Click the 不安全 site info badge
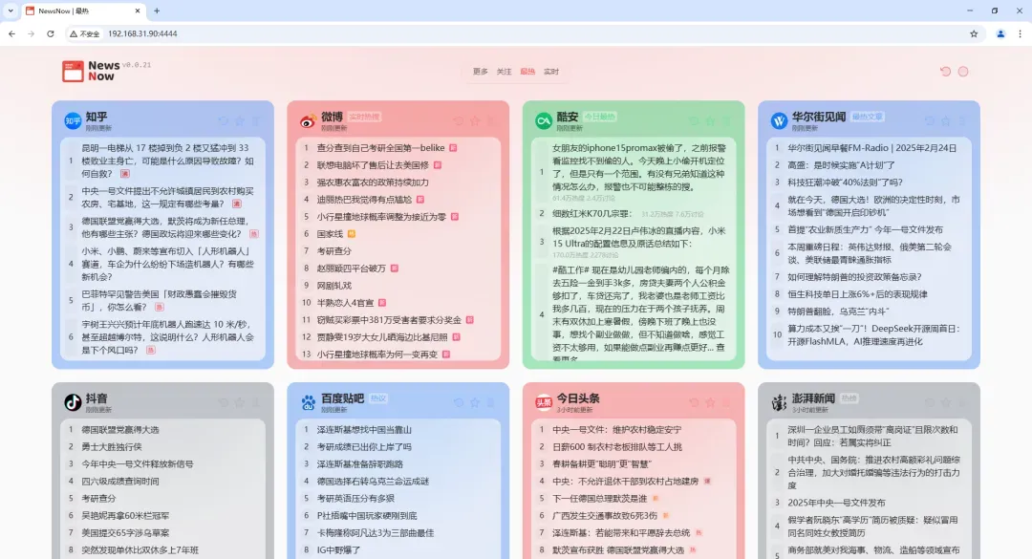 (x=85, y=33)
